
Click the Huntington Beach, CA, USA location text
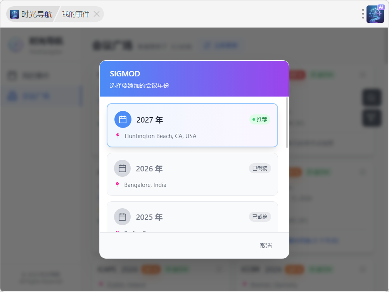tap(160, 136)
